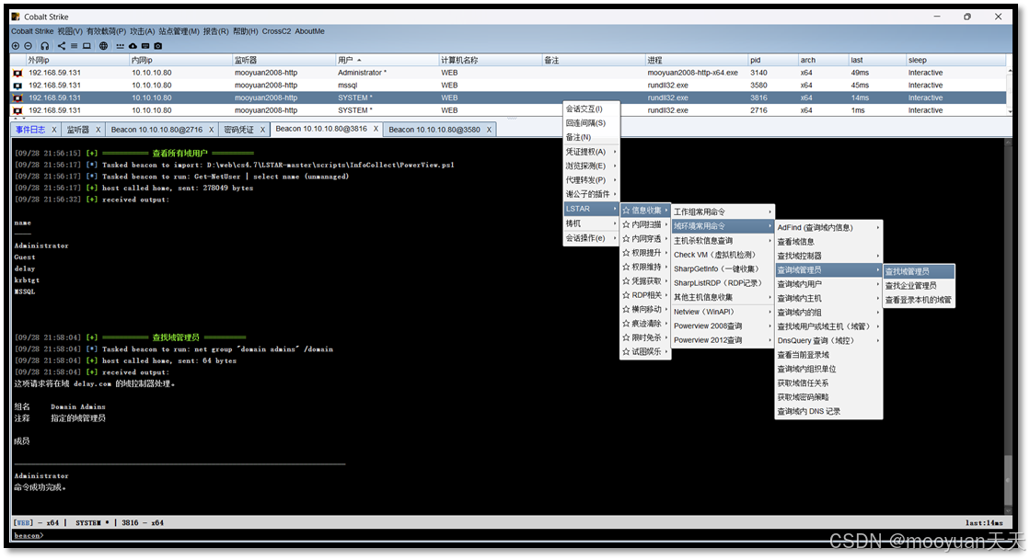This screenshot has width=1030, height=560.
Task: Click the cloud download icon
Action: click(x=133, y=46)
